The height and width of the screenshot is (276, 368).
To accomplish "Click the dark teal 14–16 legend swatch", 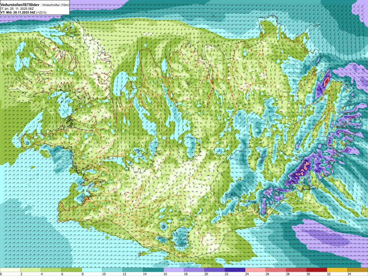I will 153,270.
